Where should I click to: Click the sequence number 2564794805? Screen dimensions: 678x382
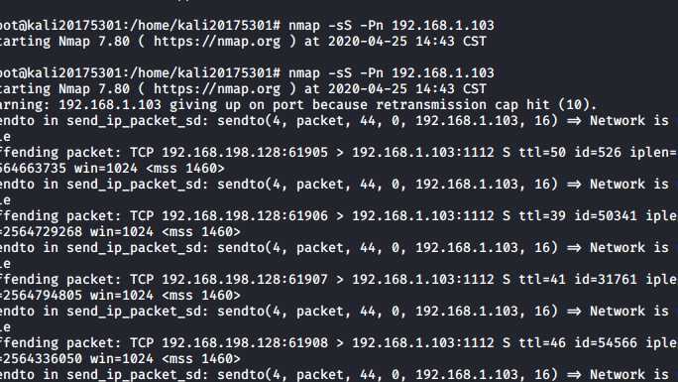tap(43, 296)
